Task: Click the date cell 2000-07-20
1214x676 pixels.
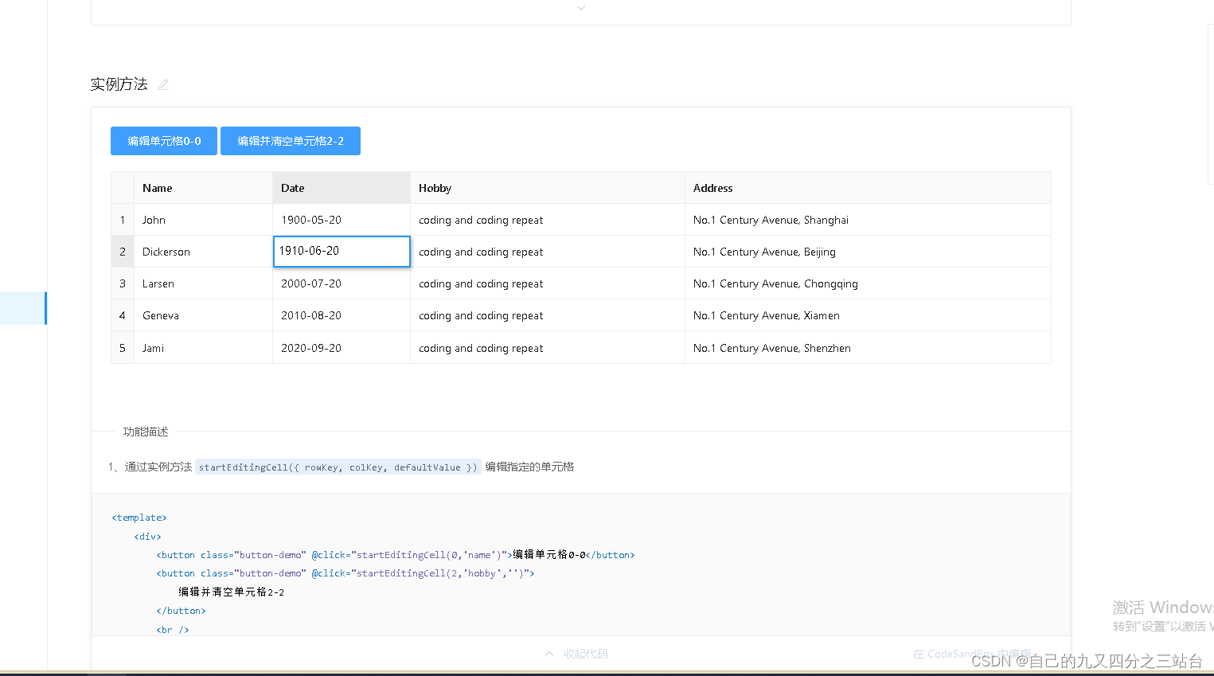Action: point(342,283)
